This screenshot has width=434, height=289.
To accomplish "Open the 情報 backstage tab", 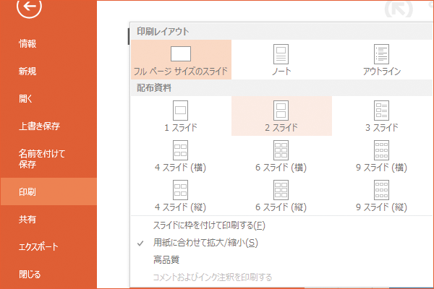I will coord(48,43).
